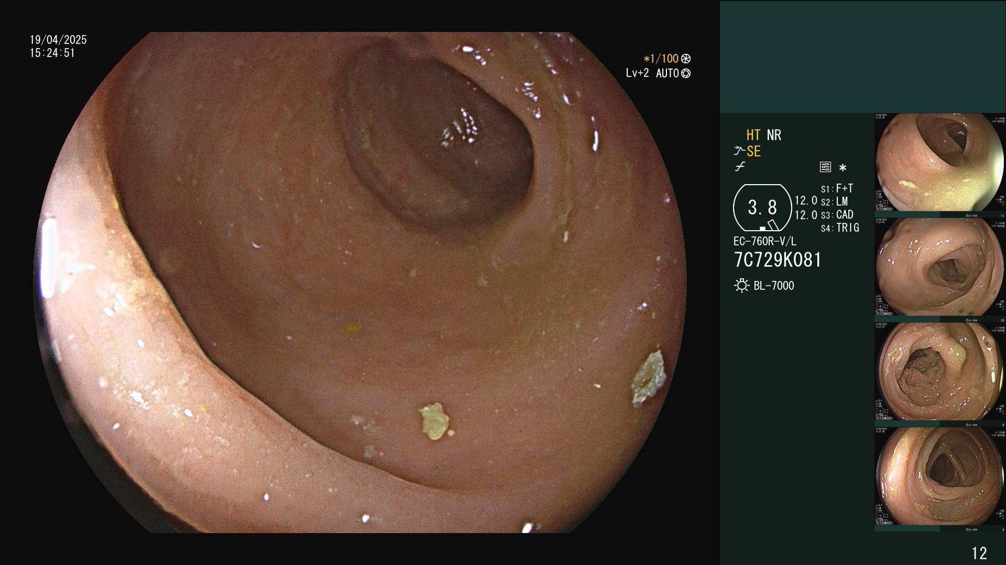Image resolution: width=1006 pixels, height=565 pixels.
Task: Click the upper '12.0' channel value
Action: (x=806, y=200)
